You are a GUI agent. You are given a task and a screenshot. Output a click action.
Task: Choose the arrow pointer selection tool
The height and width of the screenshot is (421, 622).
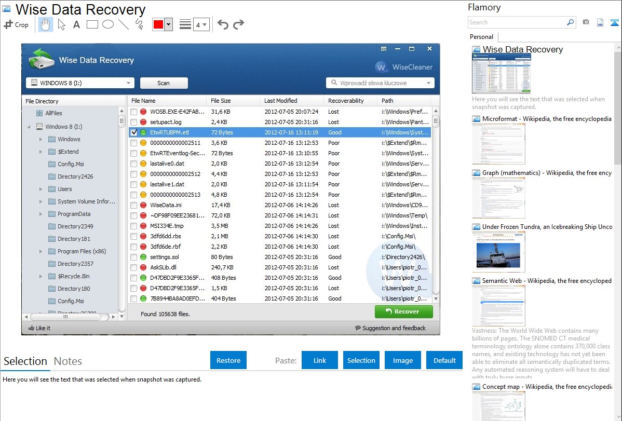point(61,24)
